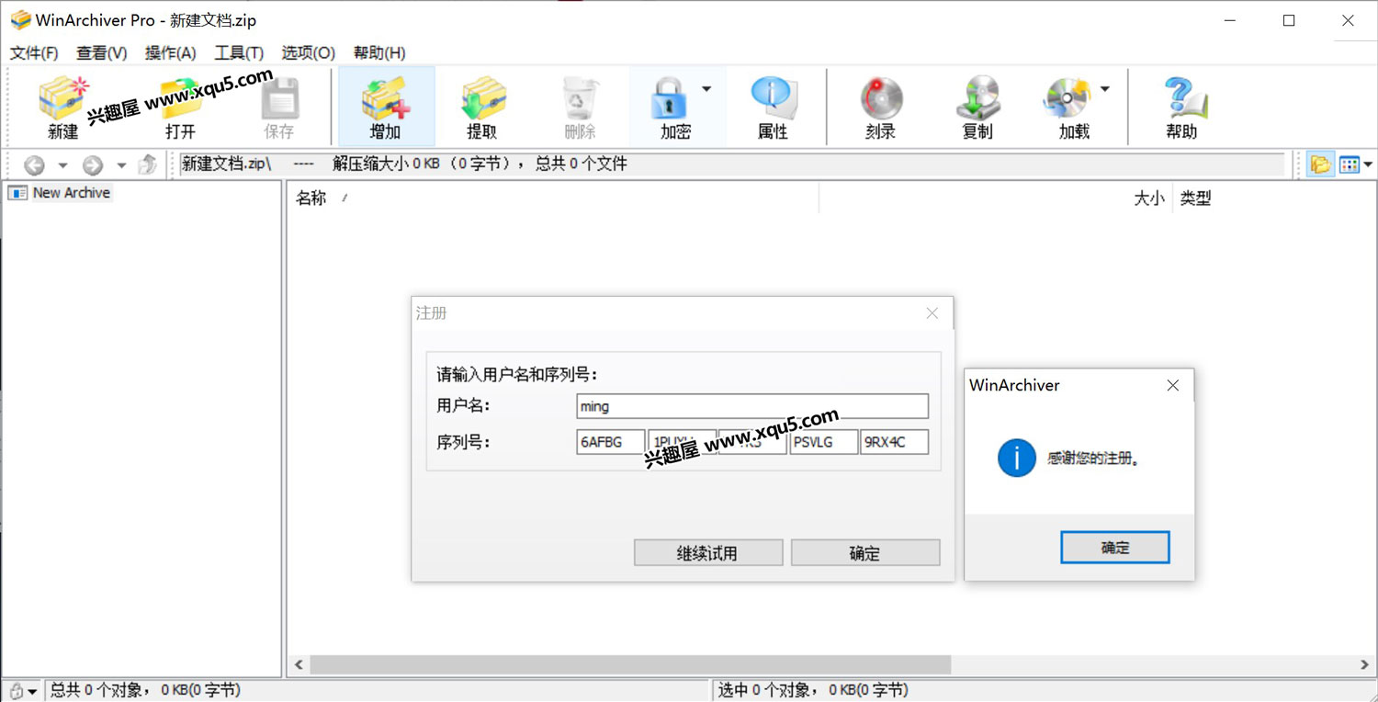Close the 注册 registration dialog
The width and height of the screenshot is (1378, 702).
932,313
